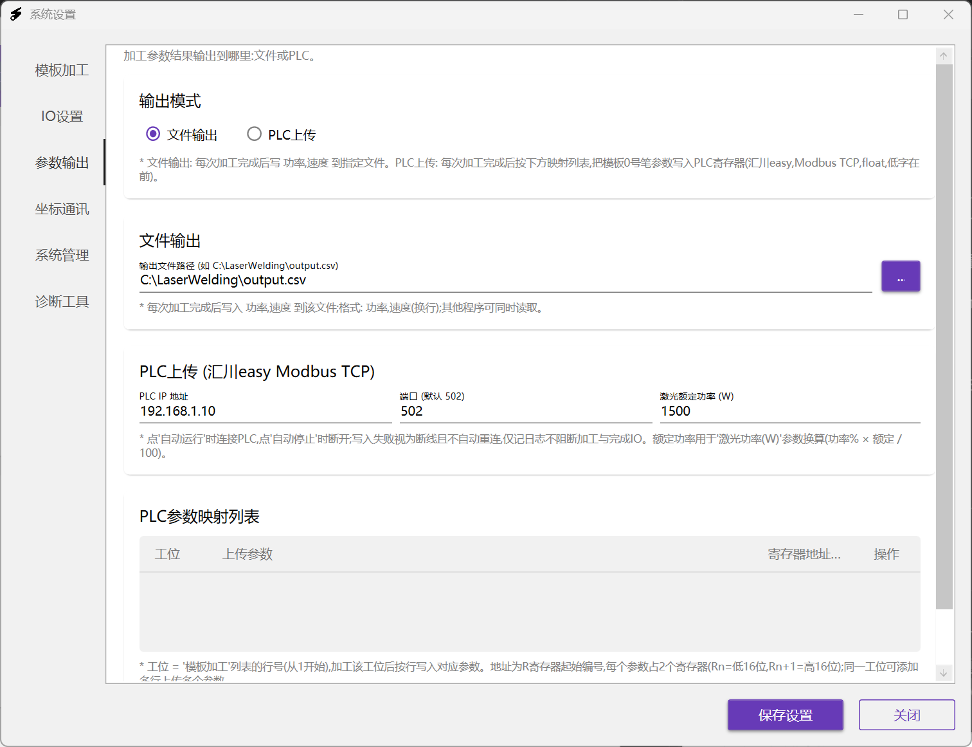The width and height of the screenshot is (972, 747).
Task: Click the 工位 column header
Action: click(168, 554)
